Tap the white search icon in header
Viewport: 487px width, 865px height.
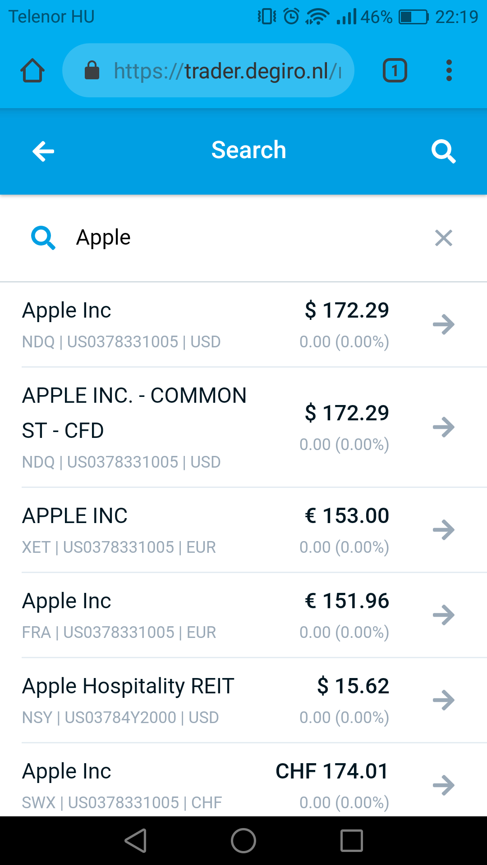[x=443, y=151]
